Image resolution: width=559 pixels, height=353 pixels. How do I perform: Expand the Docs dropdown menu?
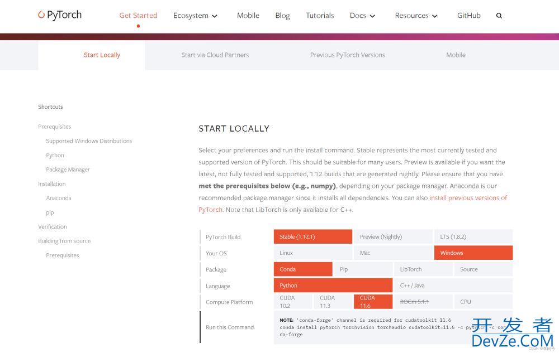(362, 16)
